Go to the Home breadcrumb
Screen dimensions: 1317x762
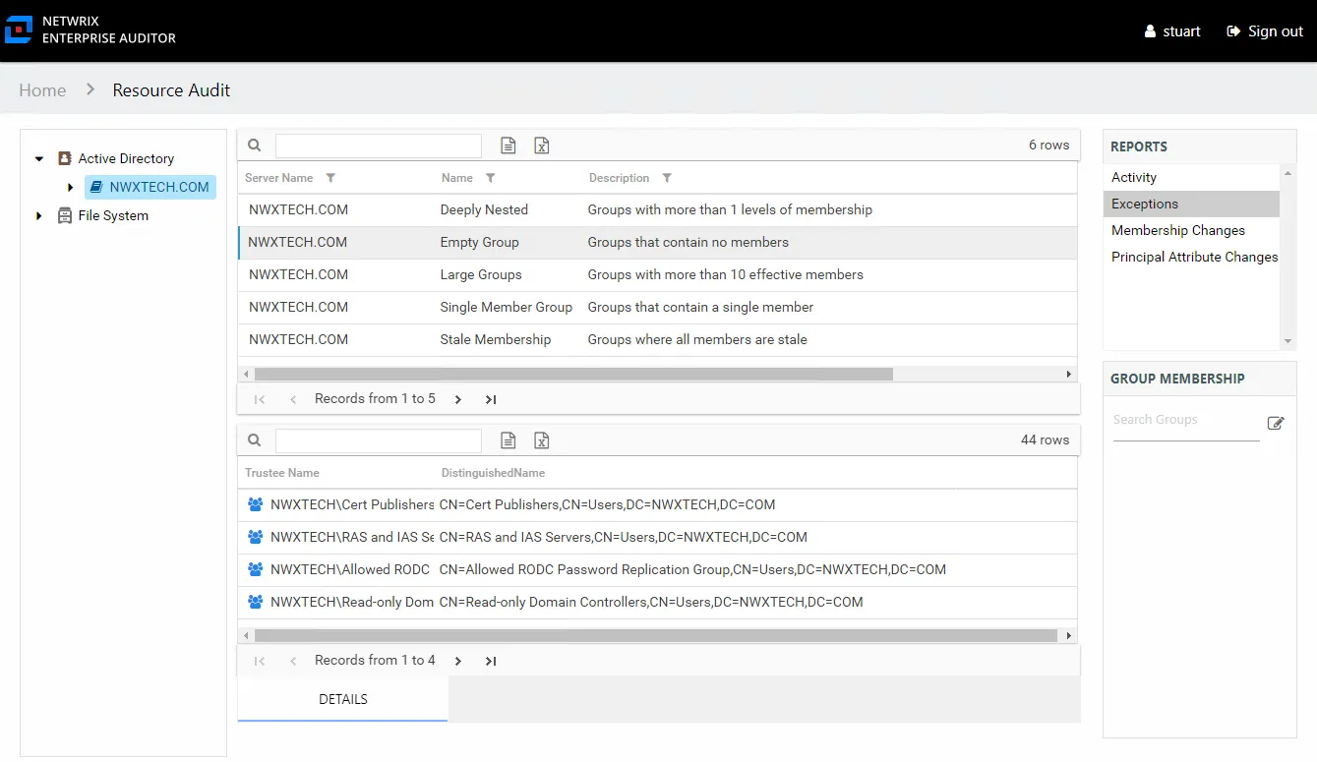point(42,89)
